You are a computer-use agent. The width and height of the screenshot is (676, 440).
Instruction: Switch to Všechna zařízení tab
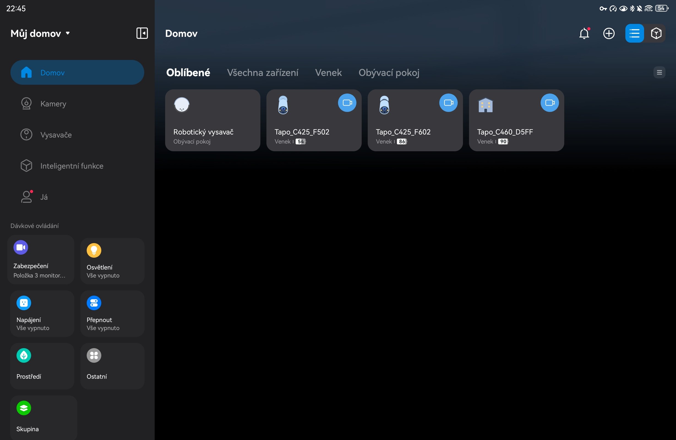pyautogui.click(x=263, y=73)
